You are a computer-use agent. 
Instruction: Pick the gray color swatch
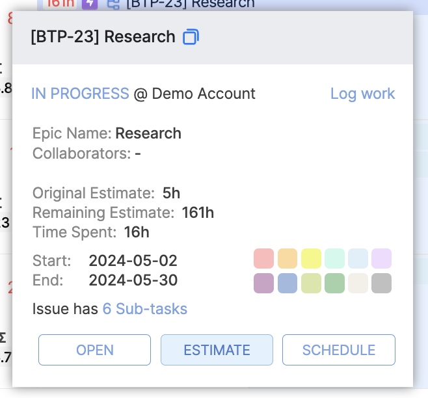tap(381, 283)
